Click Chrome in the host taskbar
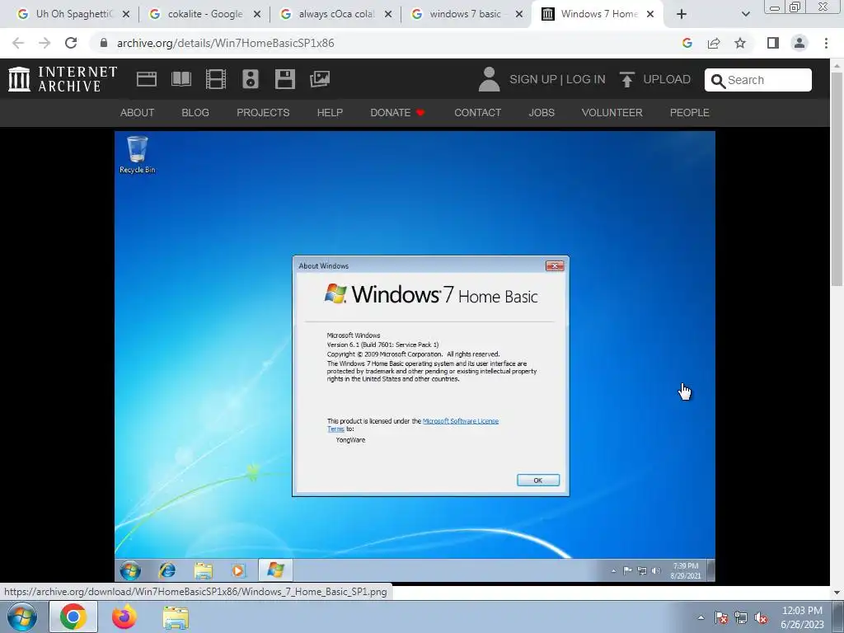This screenshot has width=844, height=633. (73, 617)
